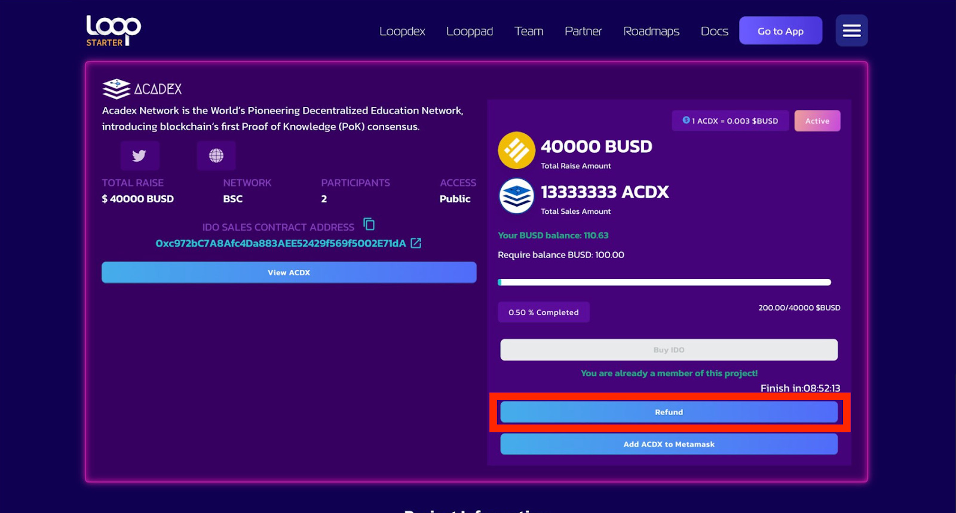Image resolution: width=956 pixels, height=513 pixels.
Task: Click the TOTAL RAISE heading
Action: pos(133,183)
